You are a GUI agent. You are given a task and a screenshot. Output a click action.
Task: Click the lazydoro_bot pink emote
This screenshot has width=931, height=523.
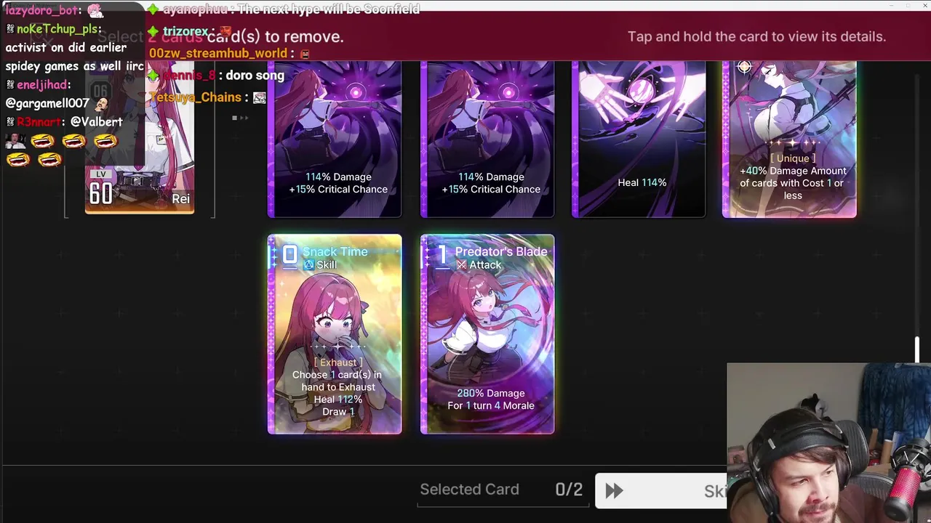(95, 10)
